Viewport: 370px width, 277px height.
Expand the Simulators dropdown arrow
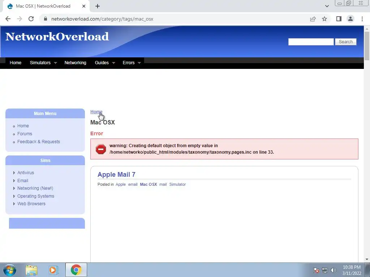pyautogui.click(x=55, y=63)
